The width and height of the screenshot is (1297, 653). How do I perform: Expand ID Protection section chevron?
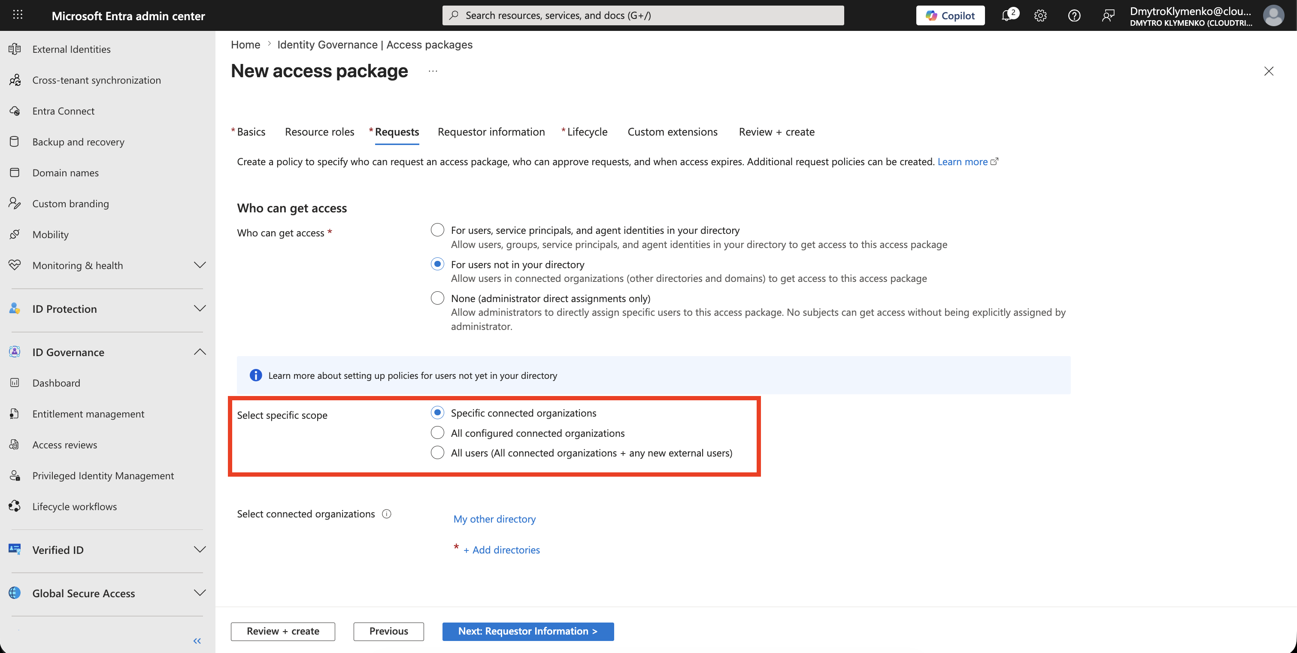(200, 308)
